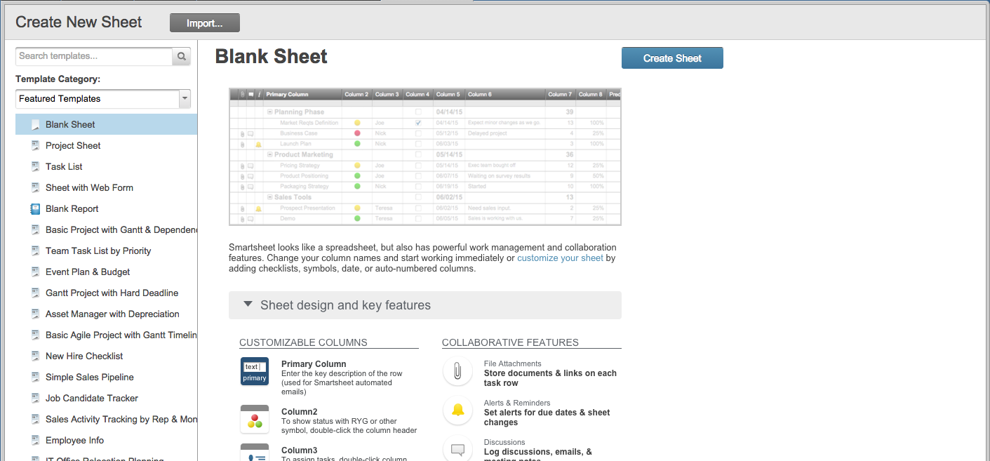Select the Blank Report template
Screen dimensions: 990x461
pyautogui.click(x=107, y=209)
